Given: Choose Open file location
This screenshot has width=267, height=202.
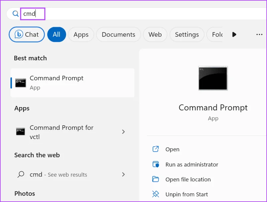Looking at the screenshot, I should [188, 179].
